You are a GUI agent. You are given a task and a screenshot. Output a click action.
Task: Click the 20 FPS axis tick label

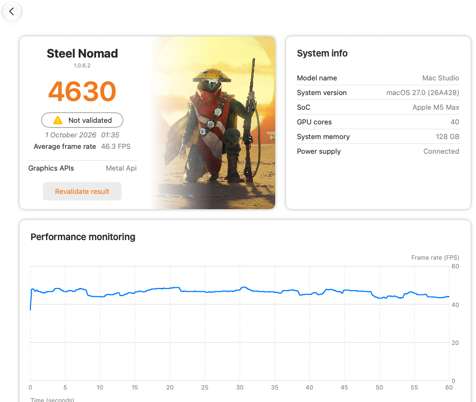455,343
